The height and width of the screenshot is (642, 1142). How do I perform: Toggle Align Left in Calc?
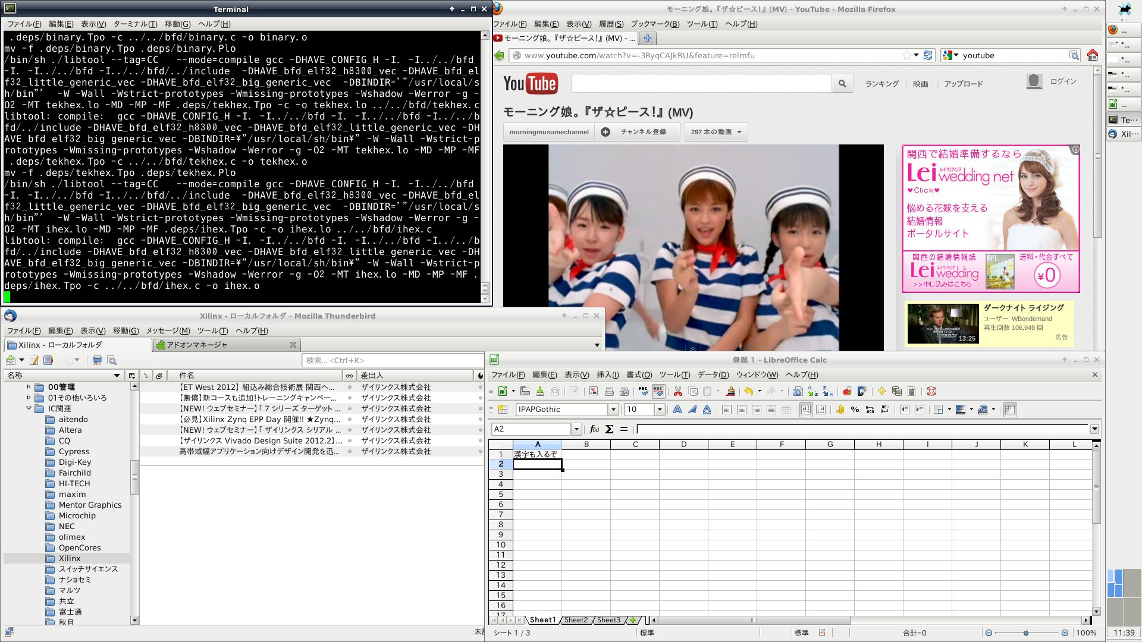(727, 410)
